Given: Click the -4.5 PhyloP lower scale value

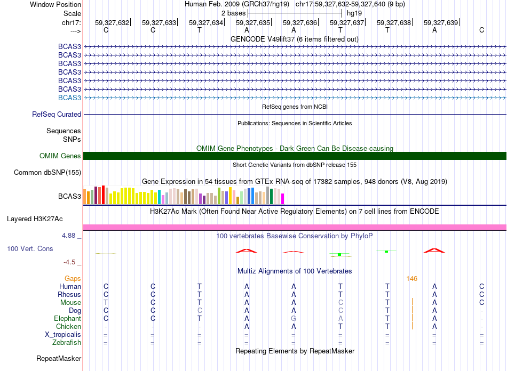Looking at the screenshot, I should 69,262.
